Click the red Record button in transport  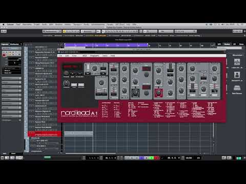(156, 158)
